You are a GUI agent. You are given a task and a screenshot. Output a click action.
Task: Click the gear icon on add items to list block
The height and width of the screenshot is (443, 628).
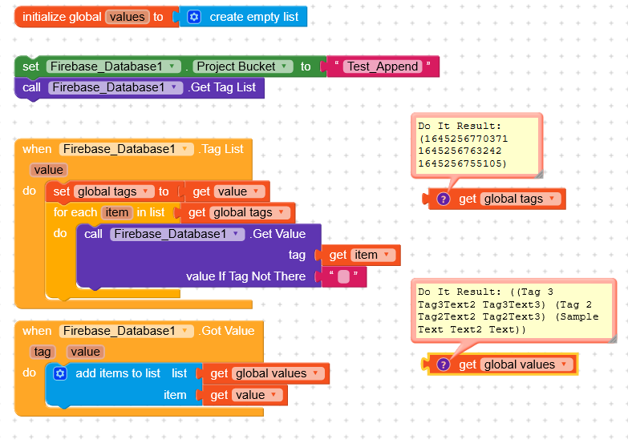(x=60, y=373)
